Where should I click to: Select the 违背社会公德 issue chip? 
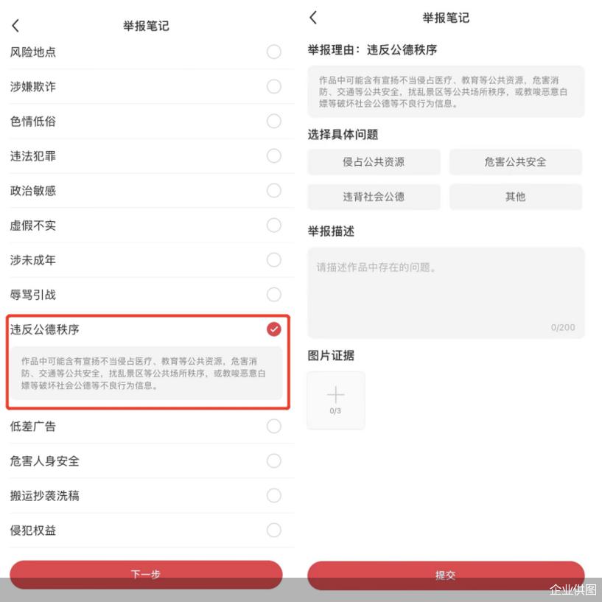374,197
